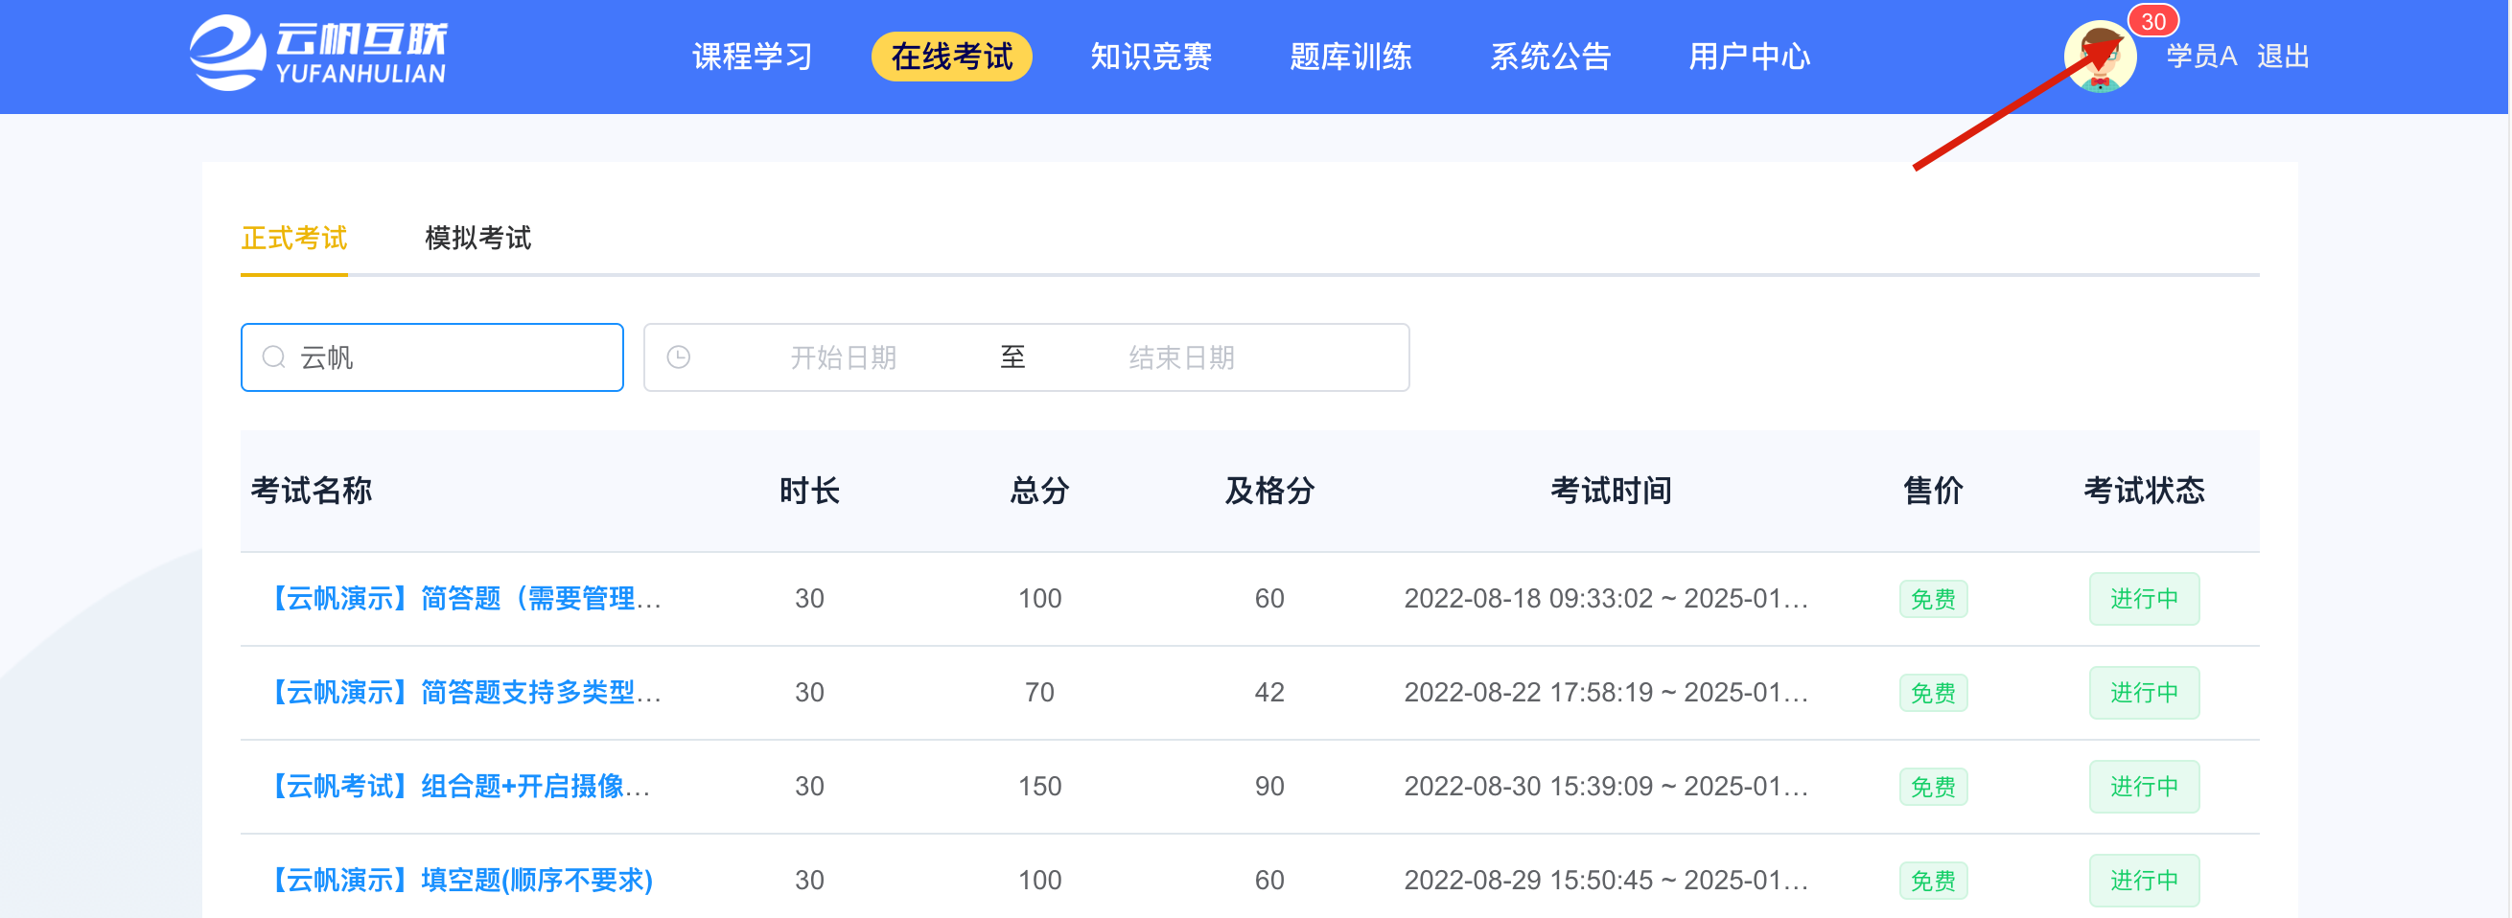
Task: Click the 考试时间 column header
Action: pyautogui.click(x=1611, y=491)
